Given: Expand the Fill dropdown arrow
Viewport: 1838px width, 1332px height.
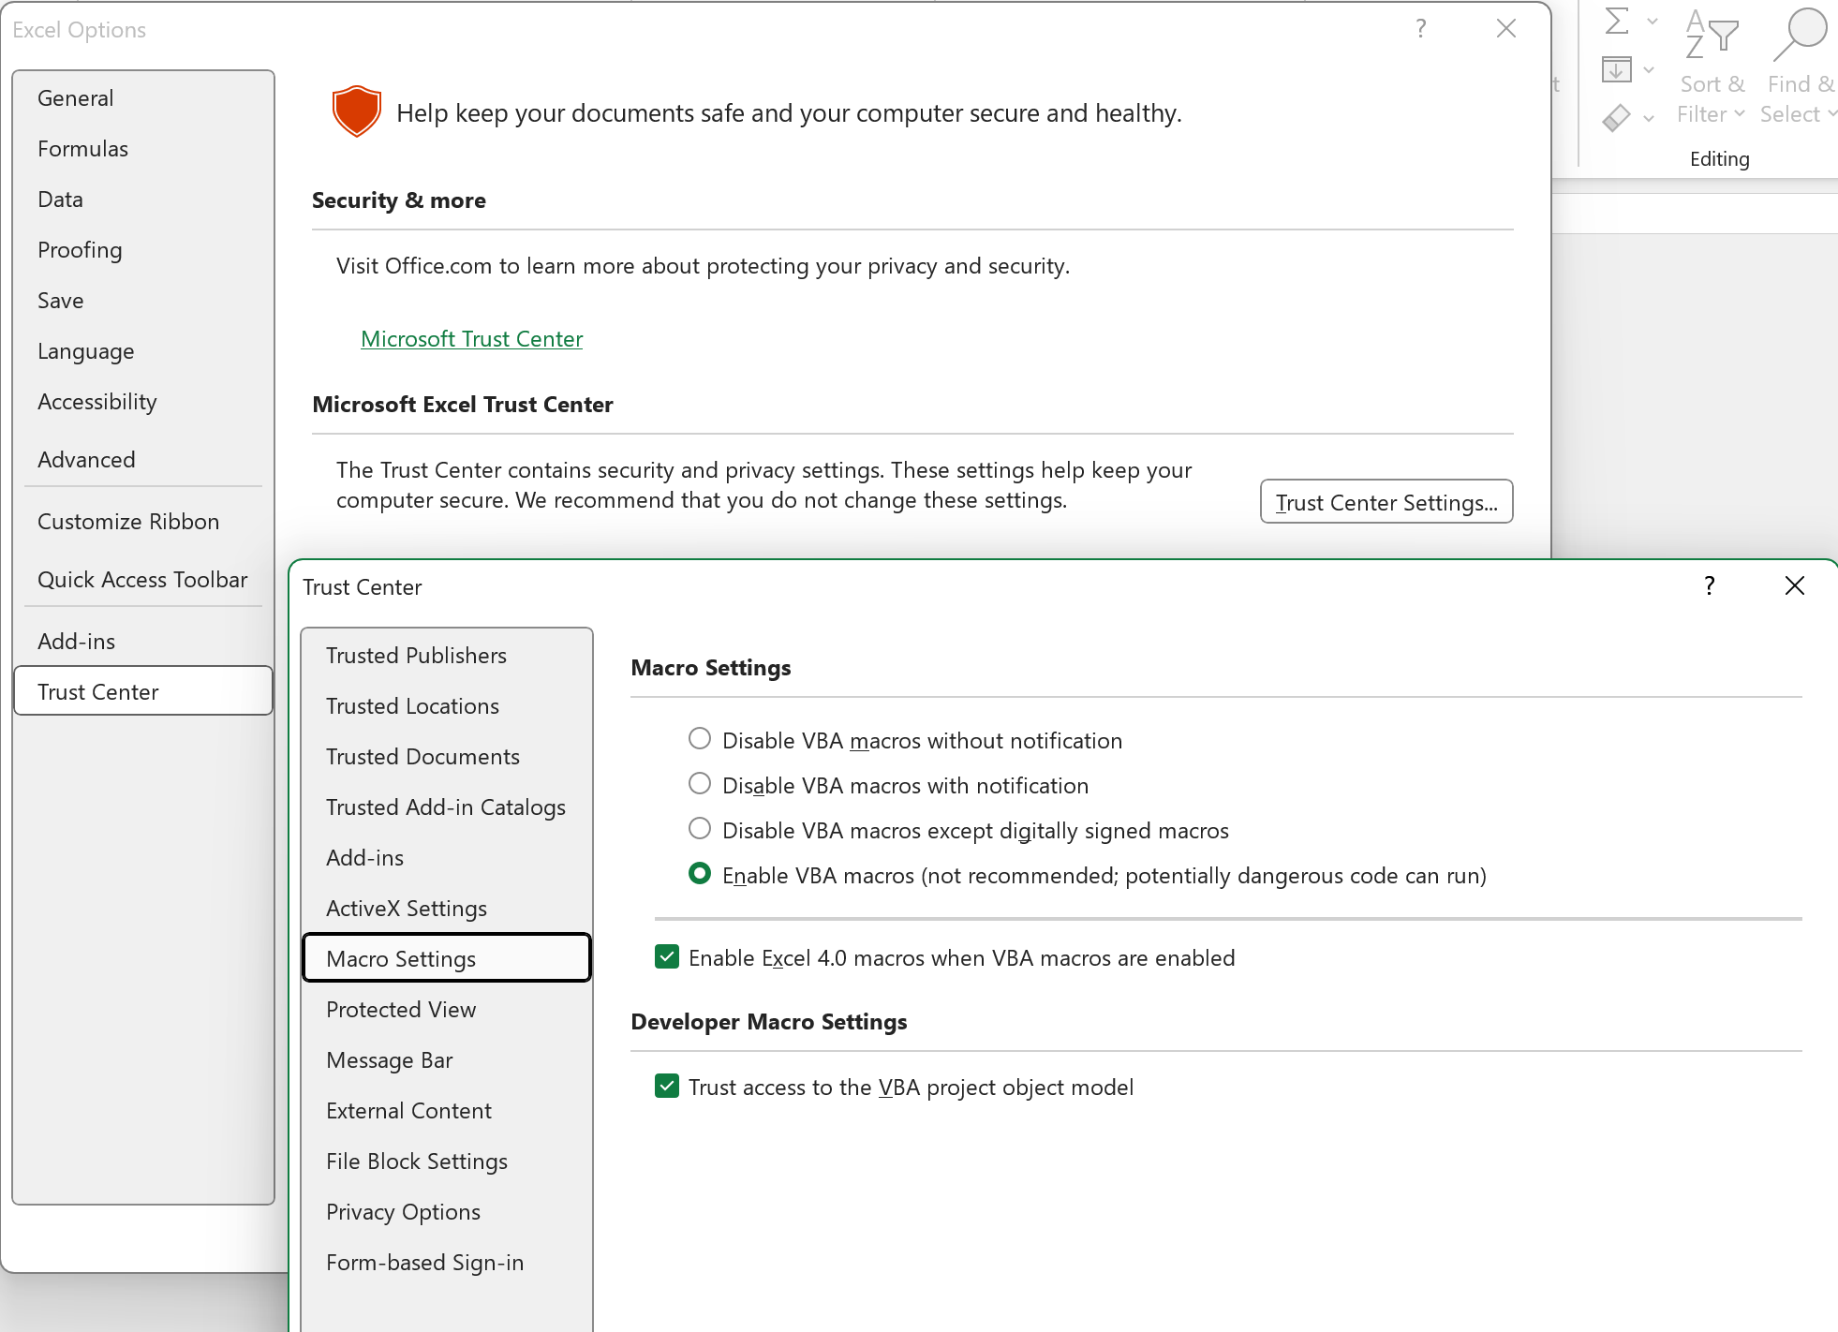Looking at the screenshot, I should 1649,69.
